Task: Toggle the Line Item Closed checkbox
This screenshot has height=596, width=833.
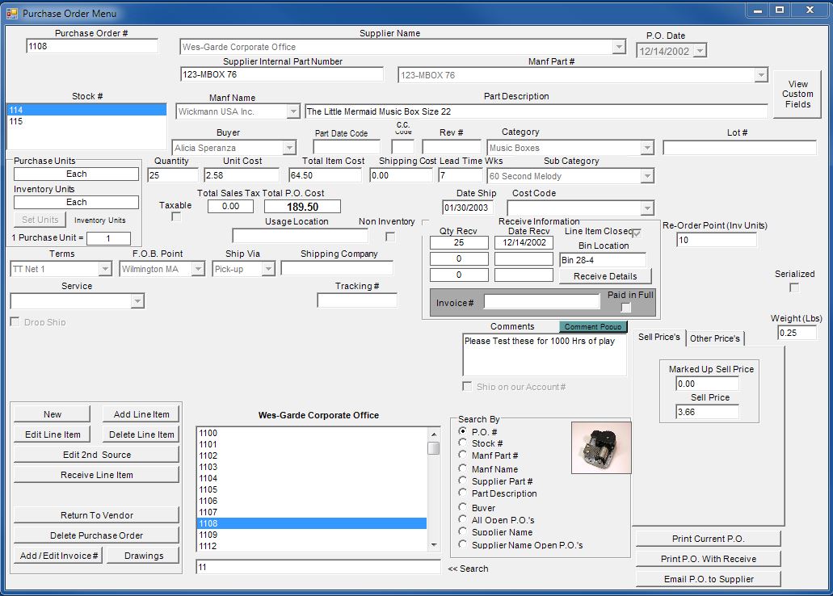Action: [637, 233]
